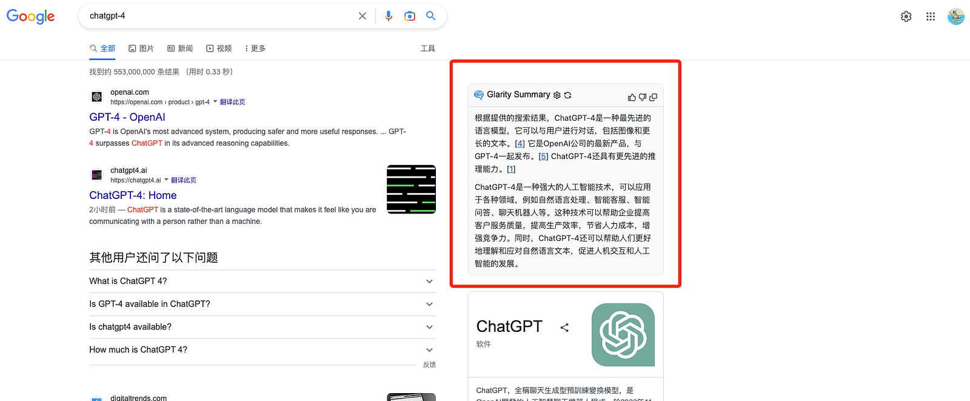
Task: Open search by image camera icon
Action: pos(410,16)
